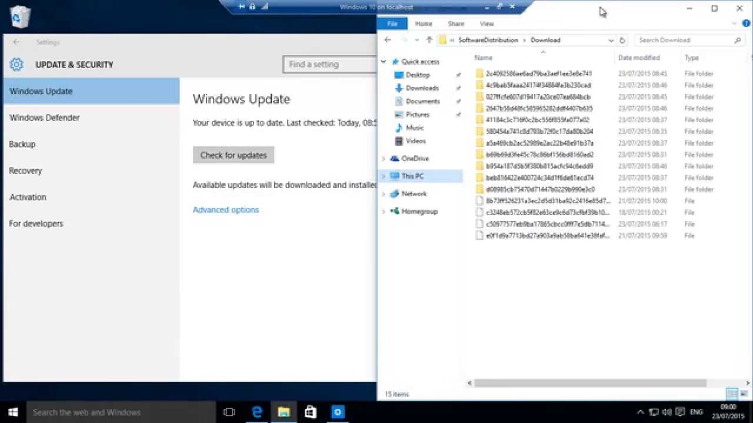Click the search magnifier in Explorer

(738, 41)
